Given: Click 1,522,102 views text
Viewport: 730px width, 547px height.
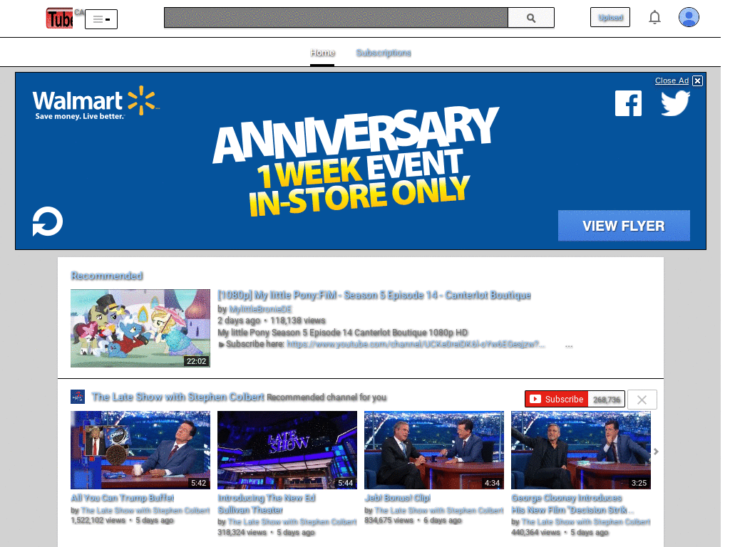Looking at the screenshot, I should [x=98, y=521].
